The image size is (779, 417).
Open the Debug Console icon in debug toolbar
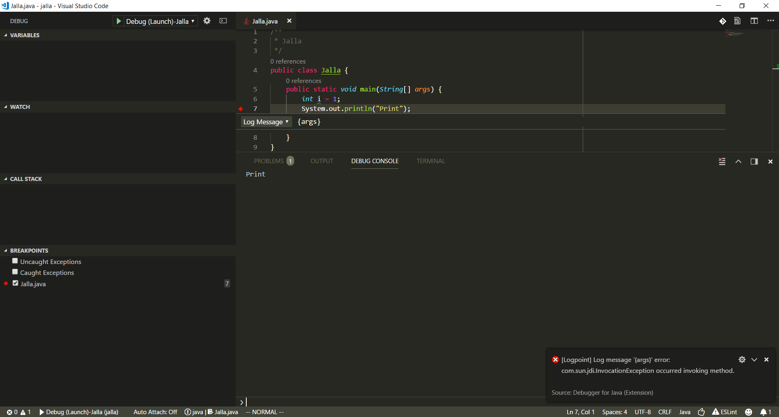(223, 21)
